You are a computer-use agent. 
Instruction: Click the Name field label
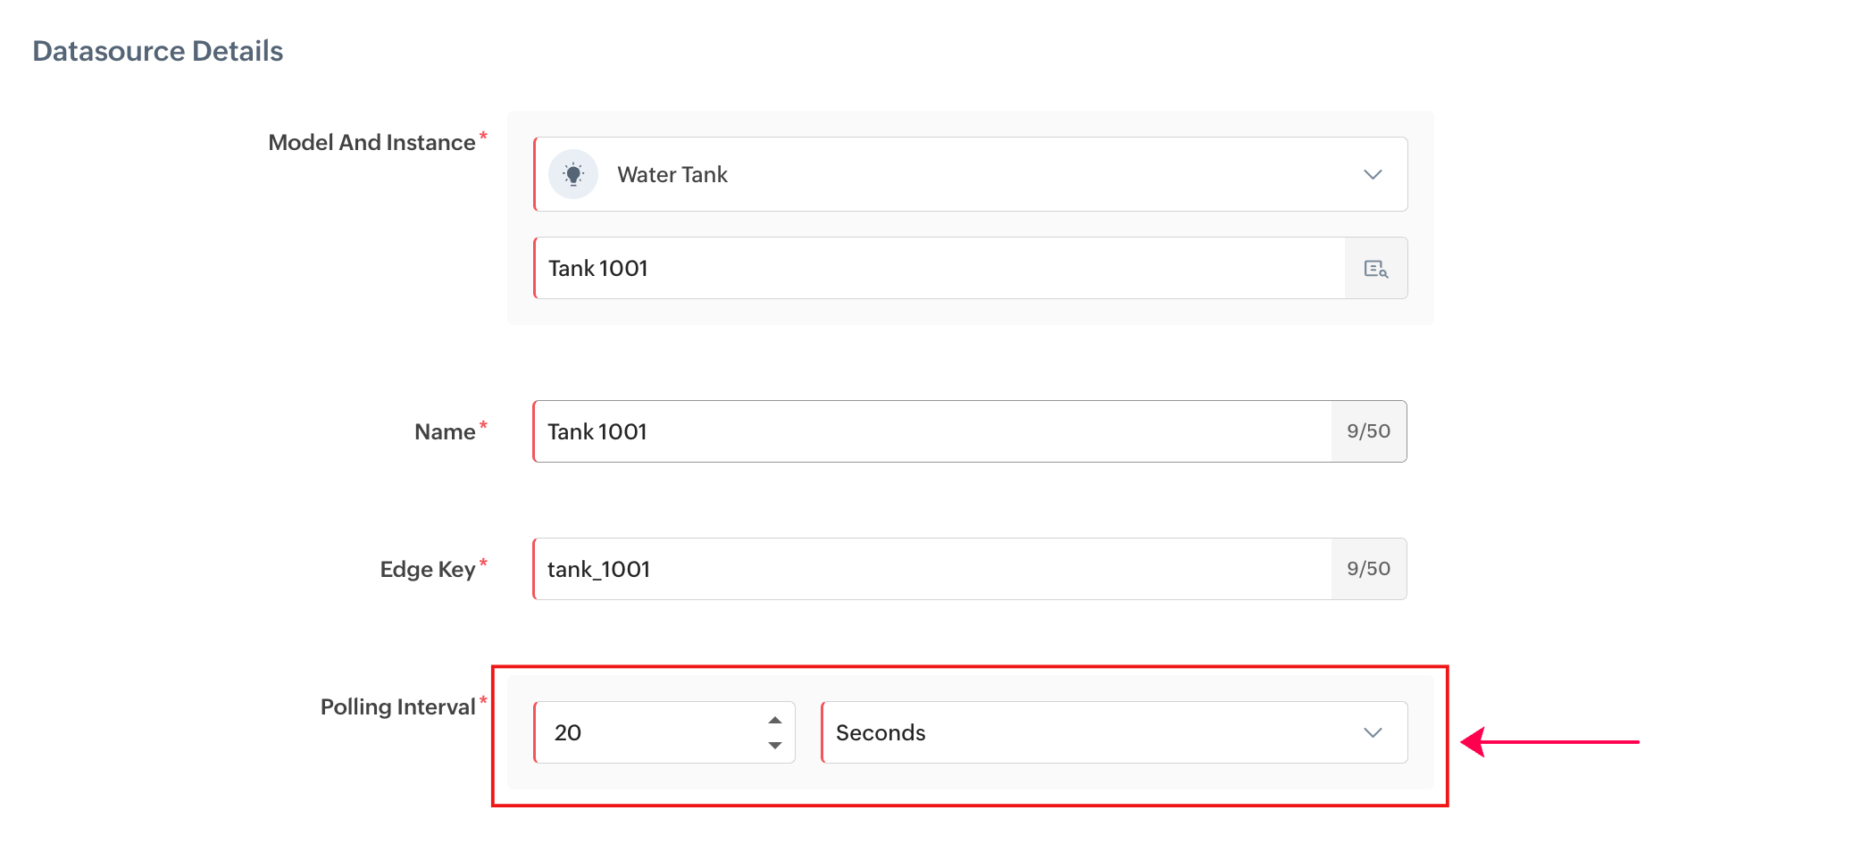tap(445, 431)
